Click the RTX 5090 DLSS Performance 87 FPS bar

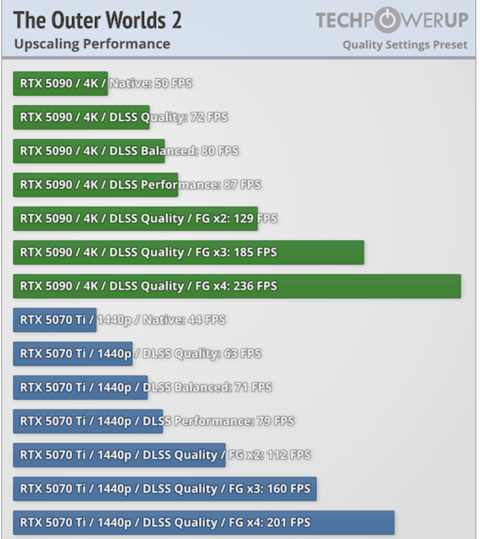(95, 185)
